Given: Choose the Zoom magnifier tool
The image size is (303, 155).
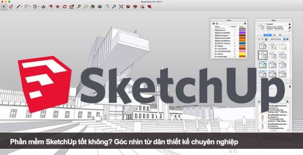Looking at the screenshot, I should pos(114,7).
